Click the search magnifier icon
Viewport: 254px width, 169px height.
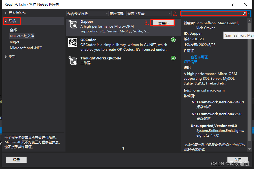(245, 13)
